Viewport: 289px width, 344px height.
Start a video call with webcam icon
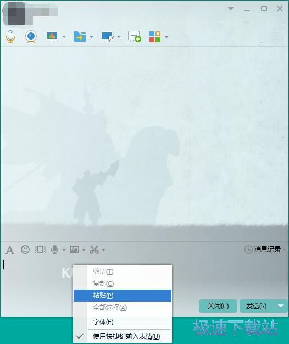click(x=31, y=36)
